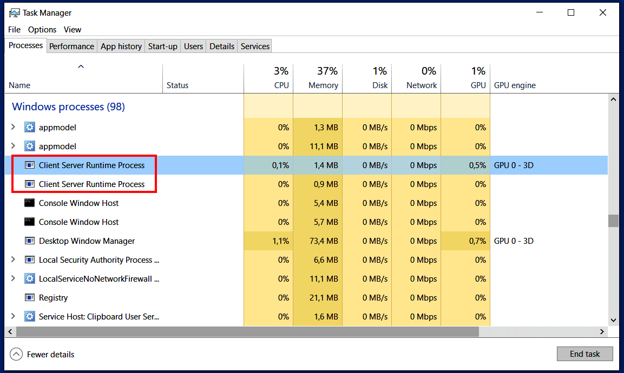Click the Desktop Window Manager process icon

coord(29,241)
